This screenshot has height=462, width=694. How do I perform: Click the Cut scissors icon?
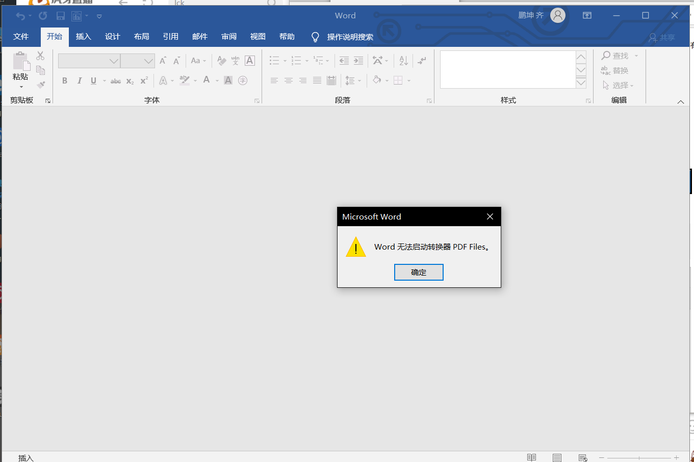pyautogui.click(x=40, y=56)
